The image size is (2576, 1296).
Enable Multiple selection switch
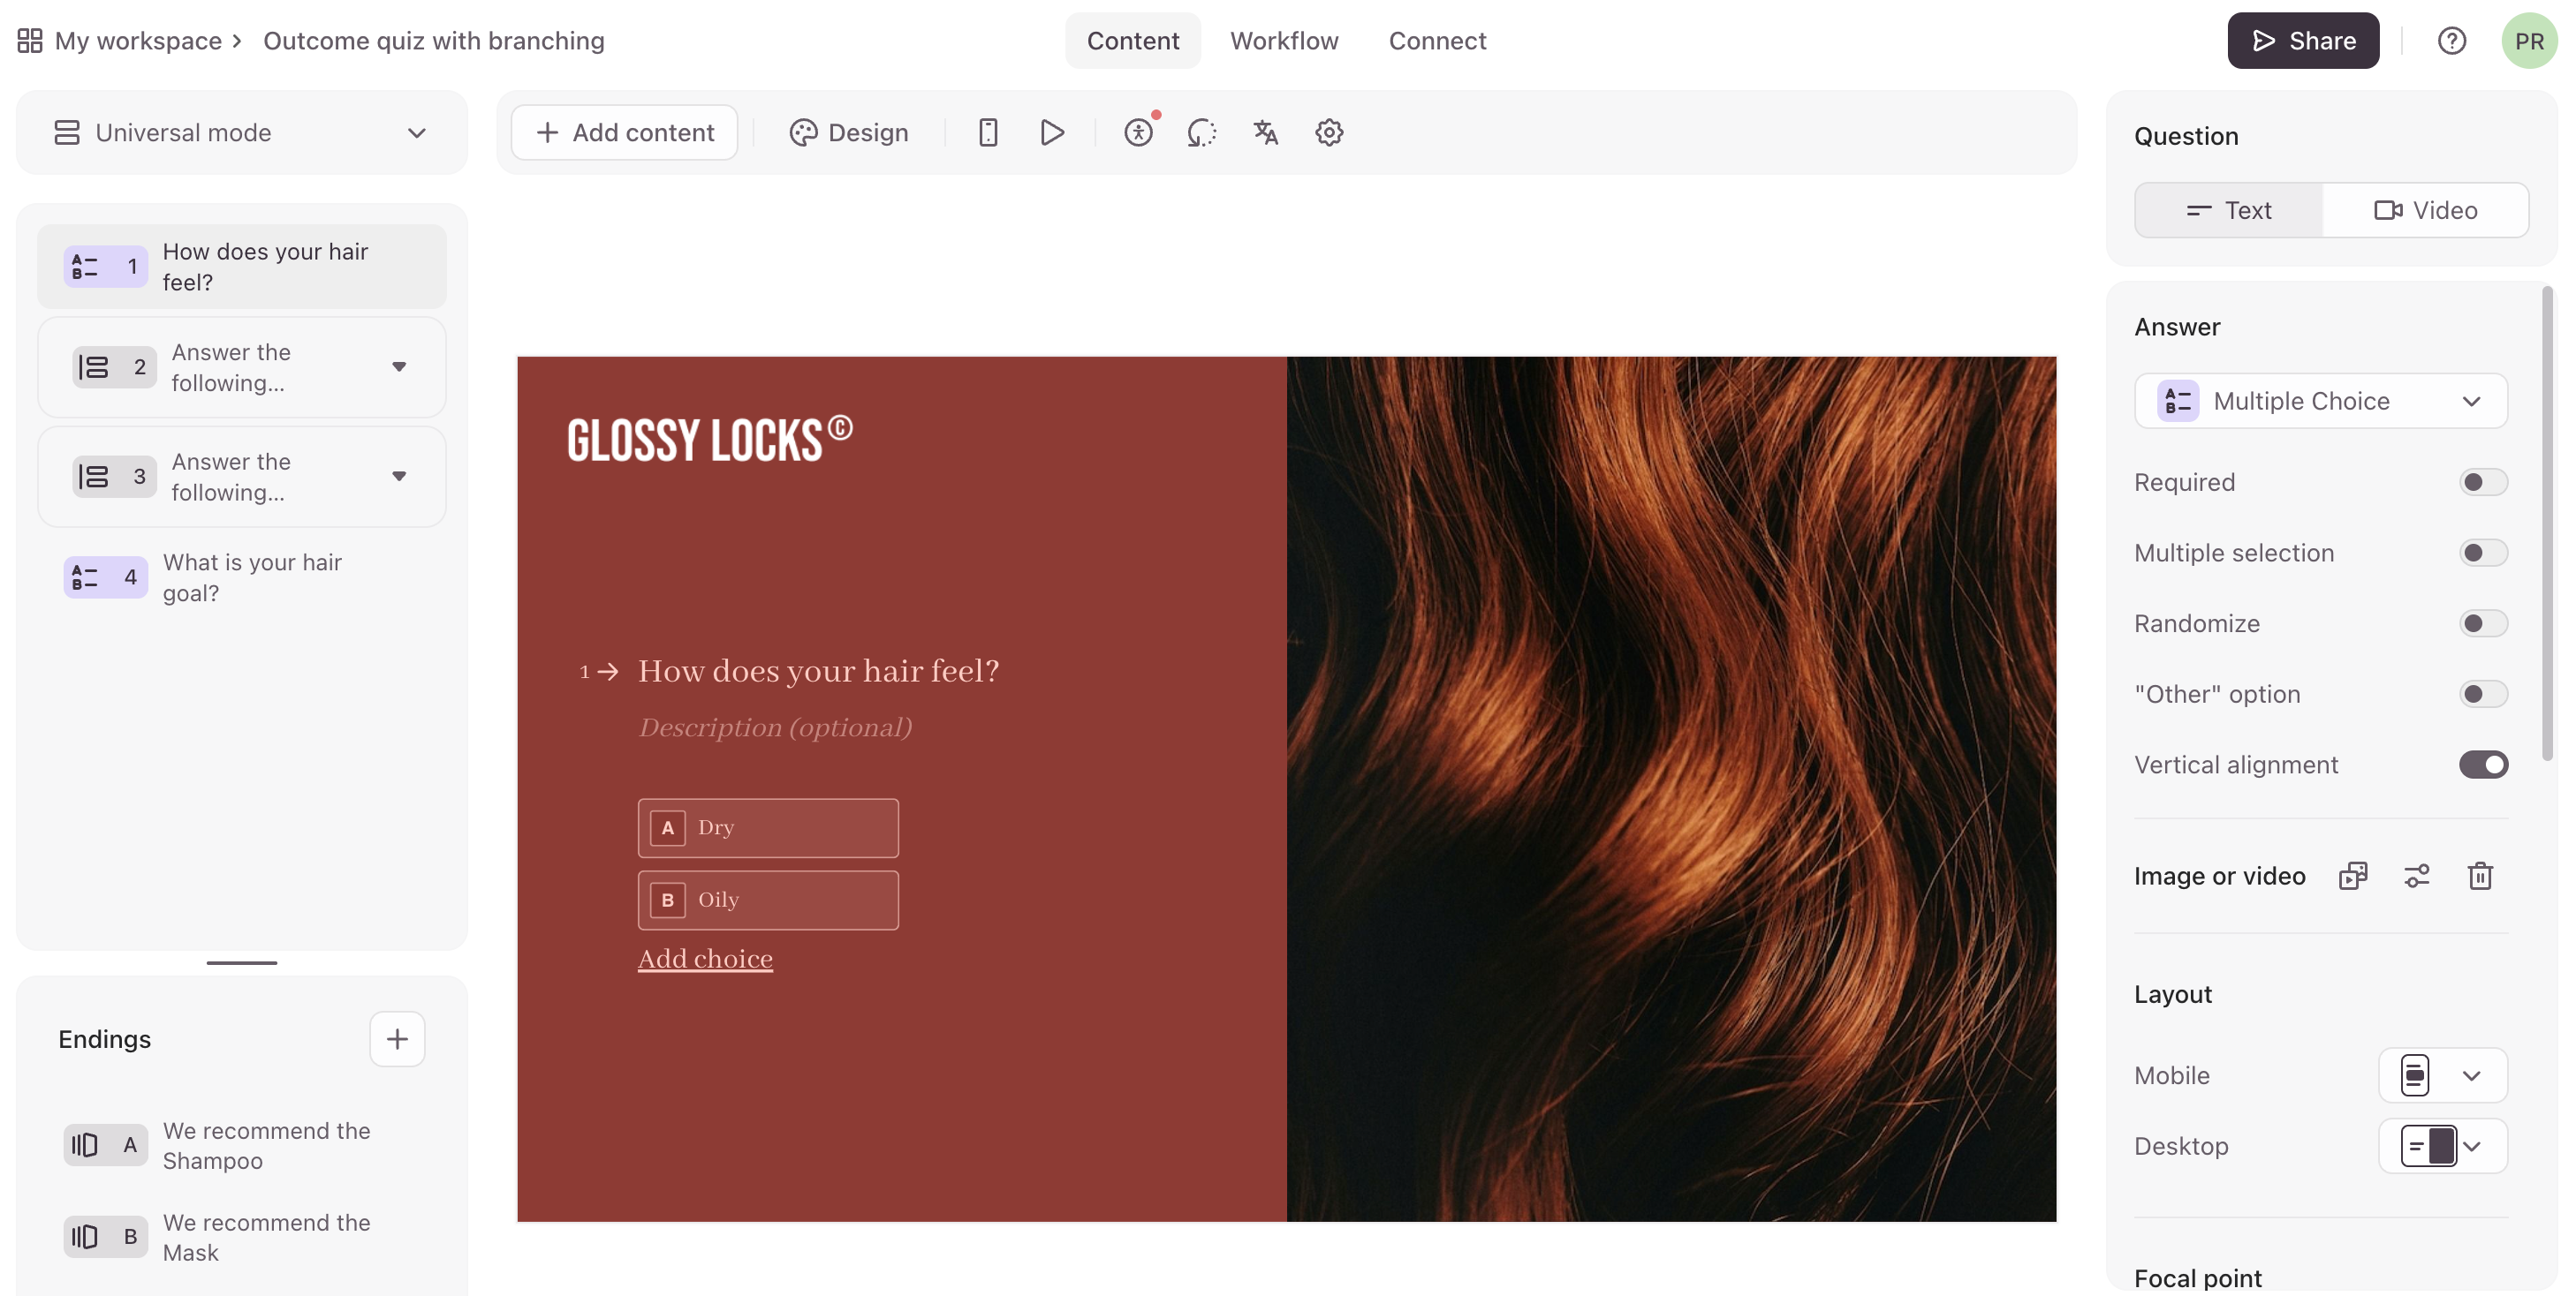tap(2483, 554)
